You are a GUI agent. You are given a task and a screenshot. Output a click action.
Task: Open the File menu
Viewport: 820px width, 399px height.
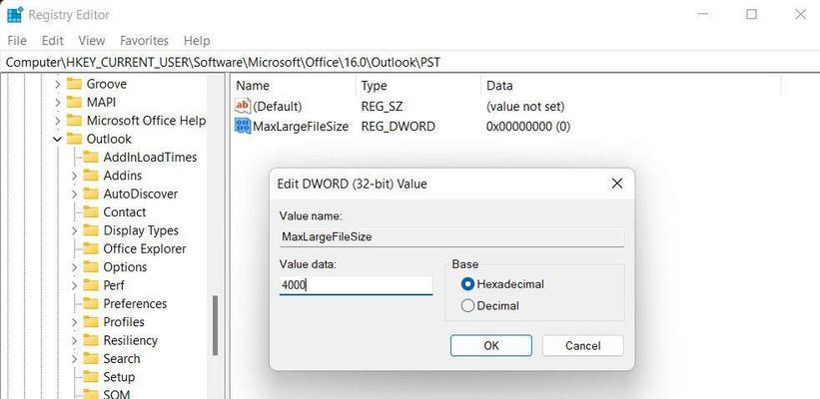pyautogui.click(x=17, y=40)
